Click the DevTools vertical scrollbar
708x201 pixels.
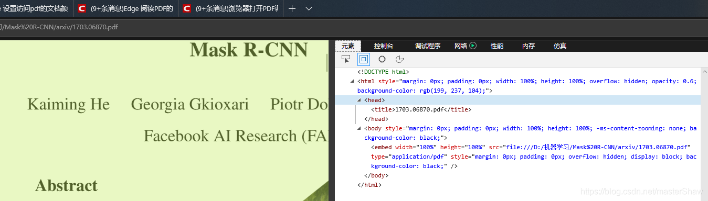click(704, 134)
